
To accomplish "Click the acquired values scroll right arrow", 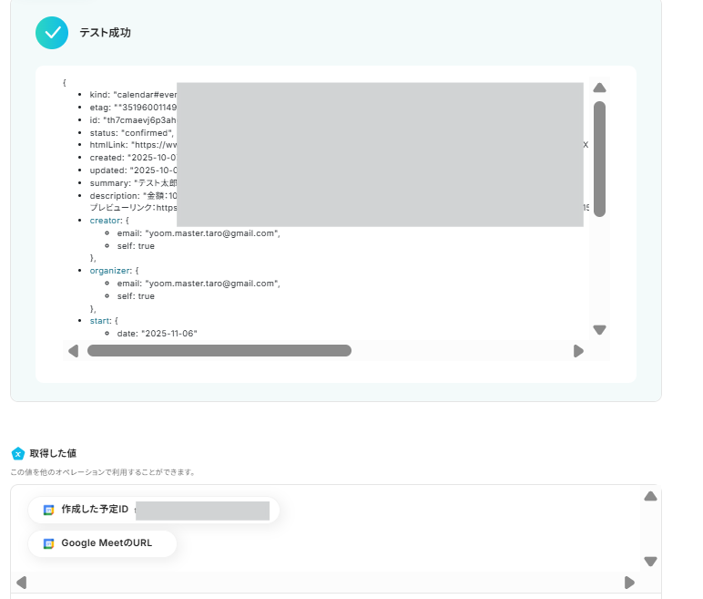I will pyautogui.click(x=629, y=583).
